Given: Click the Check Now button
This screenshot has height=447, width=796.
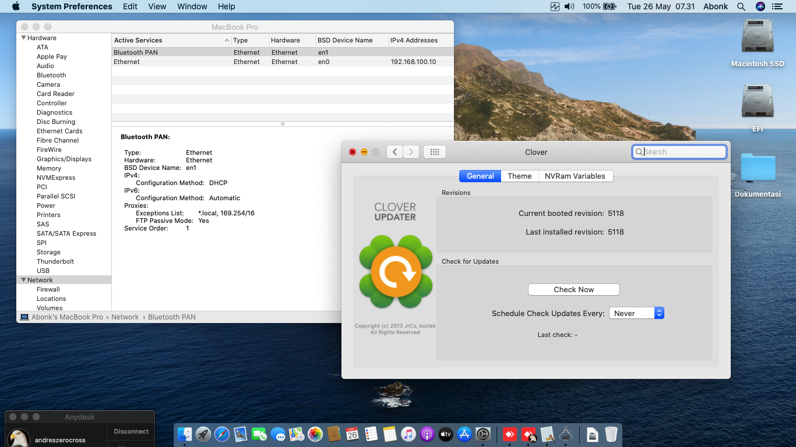Looking at the screenshot, I should [x=573, y=289].
